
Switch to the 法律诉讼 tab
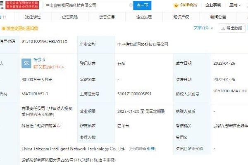(33, 17)
